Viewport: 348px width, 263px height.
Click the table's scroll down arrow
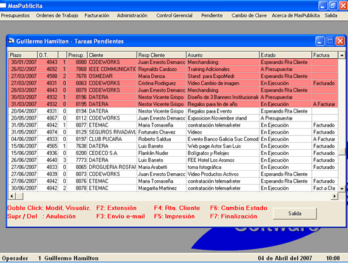(x=342, y=188)
